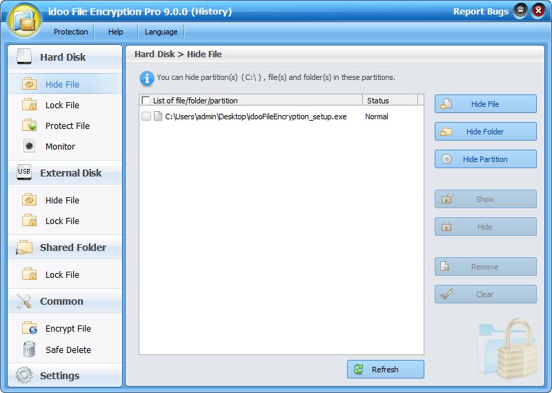This screenshot has width=552, height=393.
Task: Open the Language menu
Action: point(161,32)
